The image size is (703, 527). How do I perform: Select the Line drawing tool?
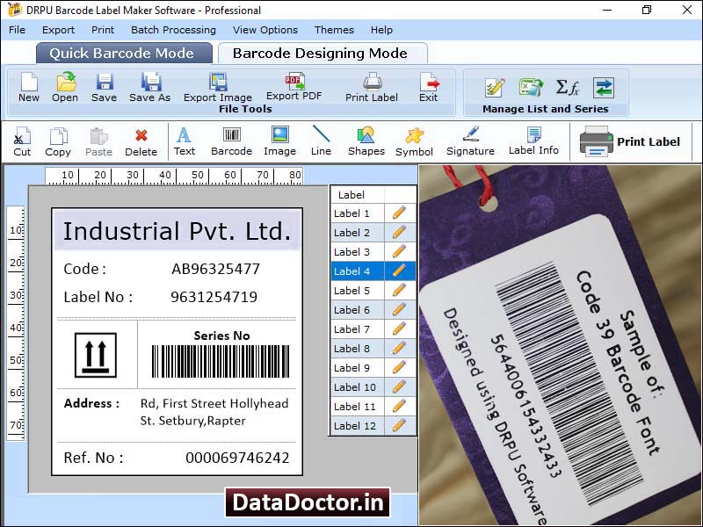coord(321,141)
